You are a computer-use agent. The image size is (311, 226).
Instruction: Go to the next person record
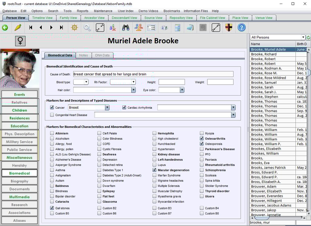point(51,28)
